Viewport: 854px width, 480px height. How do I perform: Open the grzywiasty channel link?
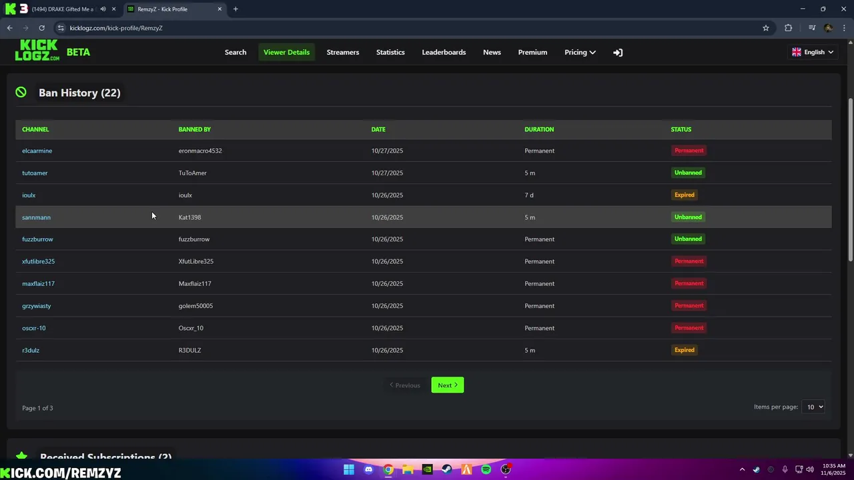[36, 306]
